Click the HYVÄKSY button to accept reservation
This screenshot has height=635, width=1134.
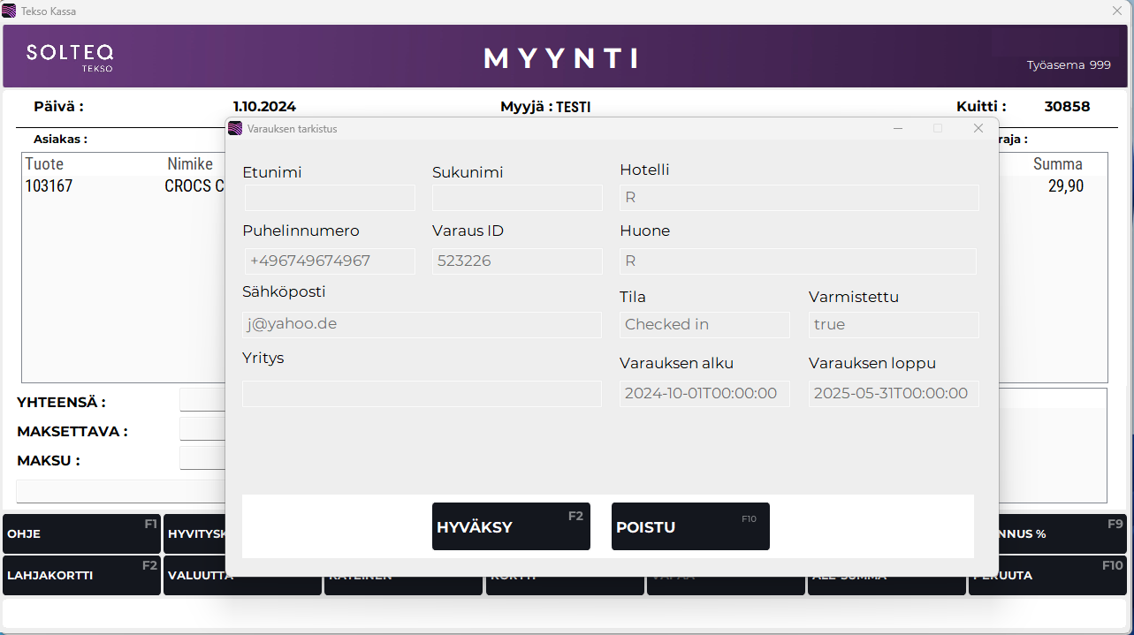(510, 526)
